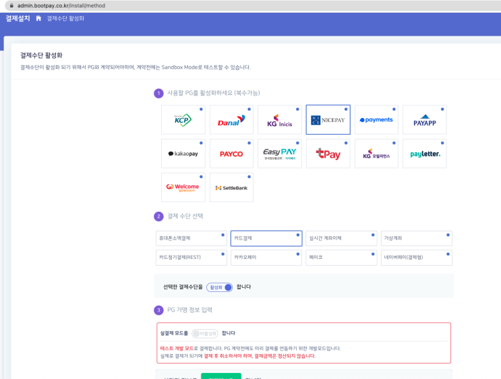
Task: Click the NICEPAY gateway logo
Action: click(328, 120)
